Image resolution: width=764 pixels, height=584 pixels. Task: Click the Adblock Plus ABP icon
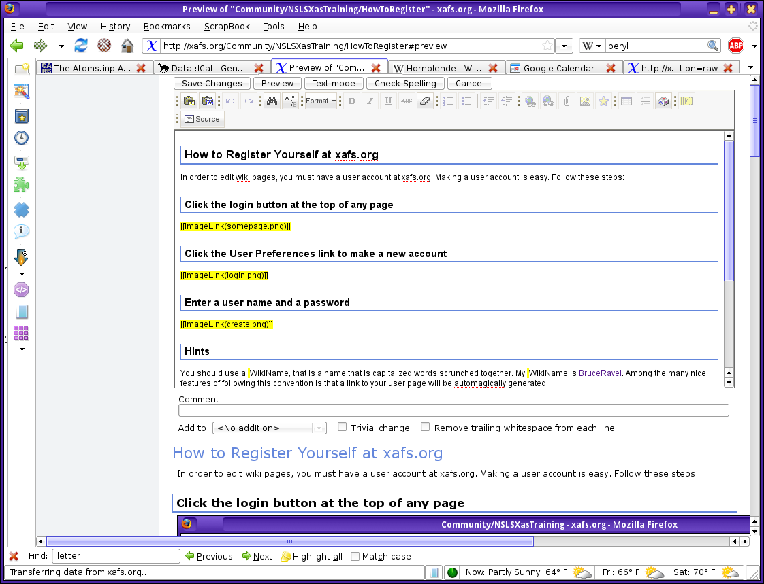point(735,46)
